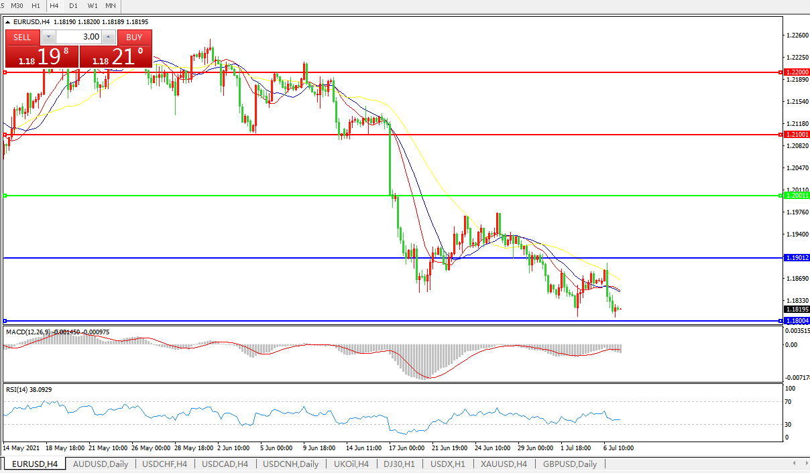Increase trade volume with the up arrow
The width and height of the screenshot is (810, 473).
(x=109, y=37)
